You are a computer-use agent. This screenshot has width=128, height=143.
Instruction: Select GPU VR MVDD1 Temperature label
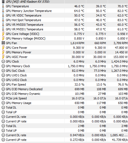[24, 29]
